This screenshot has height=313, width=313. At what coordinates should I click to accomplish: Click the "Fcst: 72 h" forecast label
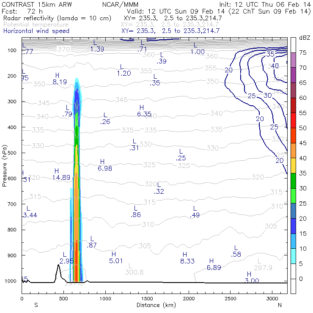pos(22,11)
